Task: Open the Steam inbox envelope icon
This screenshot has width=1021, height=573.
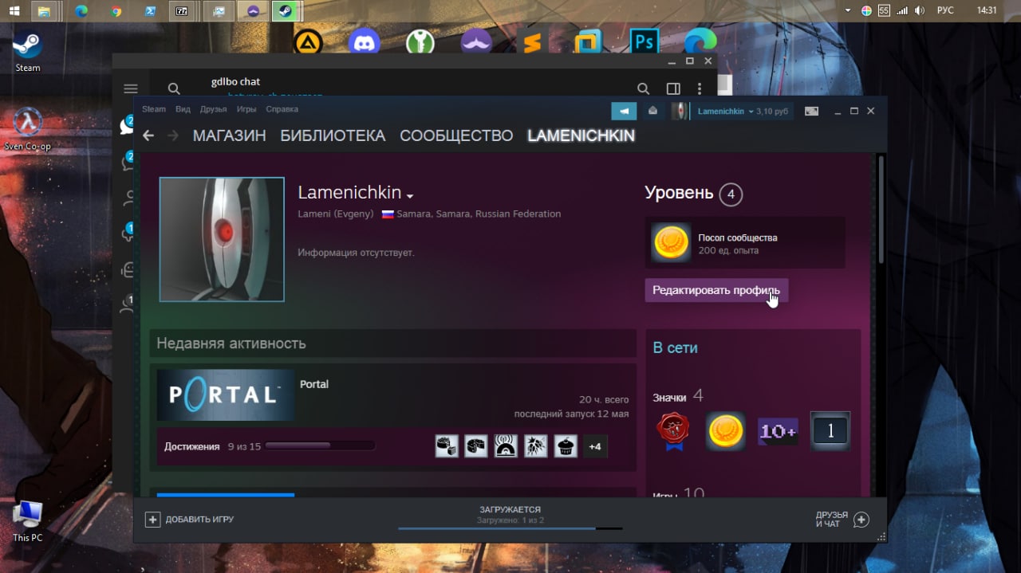Action: pos(652,111)
